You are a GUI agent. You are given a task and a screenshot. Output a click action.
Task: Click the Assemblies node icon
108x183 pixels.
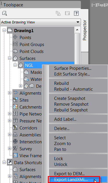click(15, 134)
